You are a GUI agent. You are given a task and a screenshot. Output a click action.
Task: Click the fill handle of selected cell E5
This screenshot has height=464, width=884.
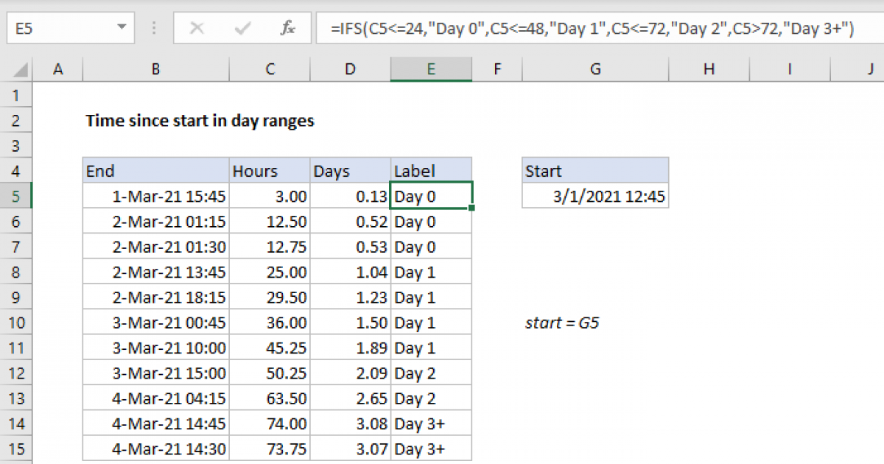pyautogui.click(x=471, y=208)
